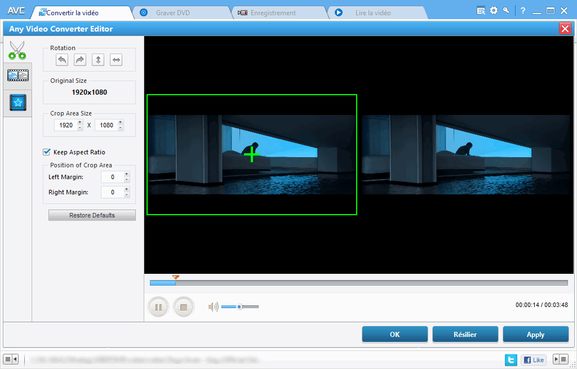Image resolution: width=577 pixels, height=369 pixels.
Task: Click the Original Size 1920x1080 text
Action: pyautogui.click(x=90, y=92)
